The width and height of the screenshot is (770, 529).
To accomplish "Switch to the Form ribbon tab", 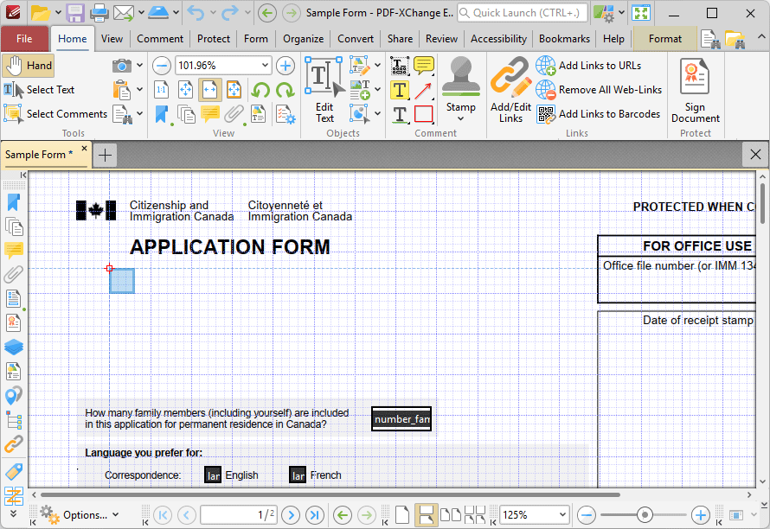I will (x=256, y=39).
